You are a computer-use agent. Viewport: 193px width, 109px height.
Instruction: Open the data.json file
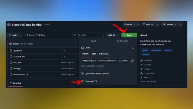point(17,63)
